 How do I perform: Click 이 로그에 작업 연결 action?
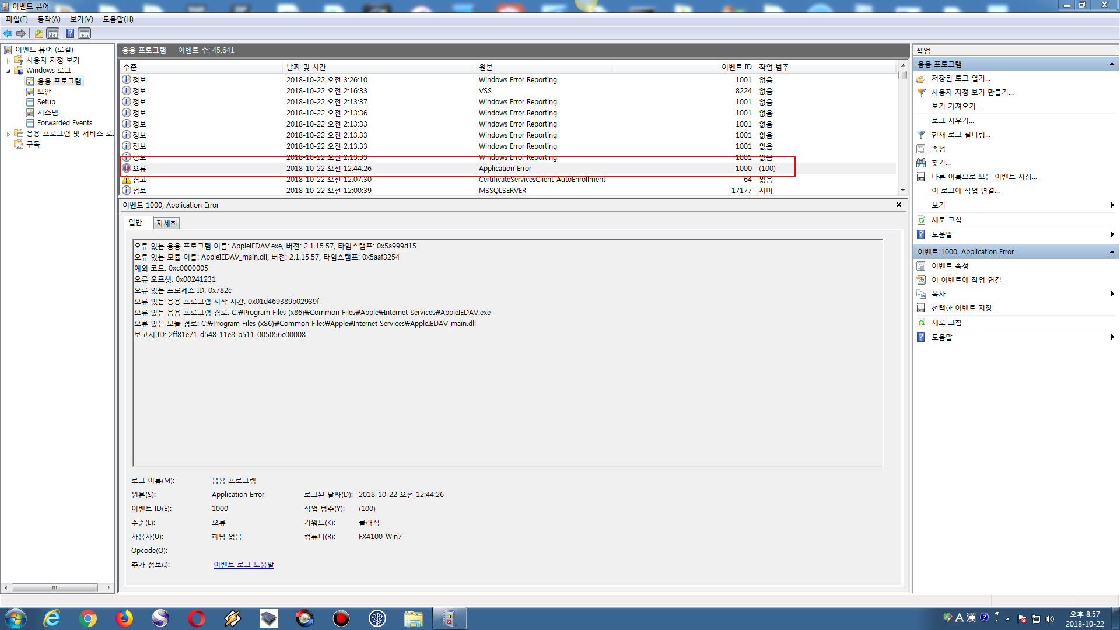pyautogui.click(x=965, y=191)
